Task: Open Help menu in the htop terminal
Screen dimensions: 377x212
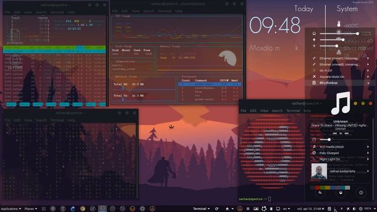Action: [x=71, y=12]
